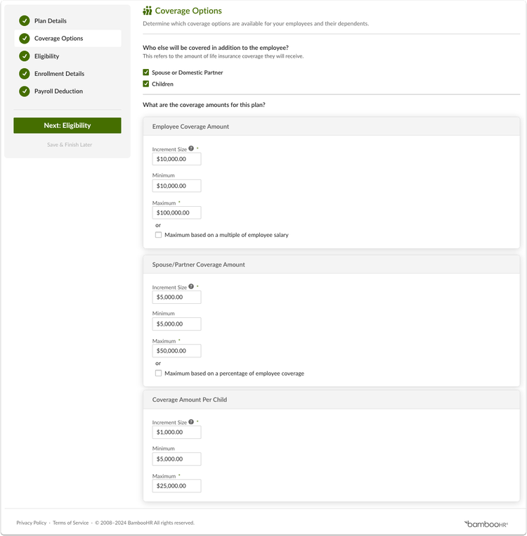Click the Next: Eligibility button
Image resolution: width=527 pixels, height=536 pixels.
[x=67, y=125]
